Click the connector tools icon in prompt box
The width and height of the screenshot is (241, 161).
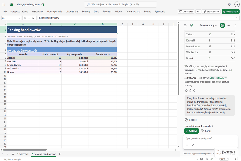193,145
